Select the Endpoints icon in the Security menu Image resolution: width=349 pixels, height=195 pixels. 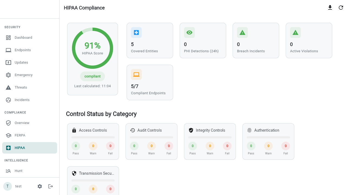point(8,50)
